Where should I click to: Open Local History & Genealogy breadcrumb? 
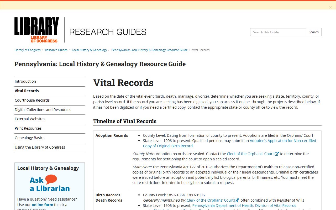click(x=90, y=50)
